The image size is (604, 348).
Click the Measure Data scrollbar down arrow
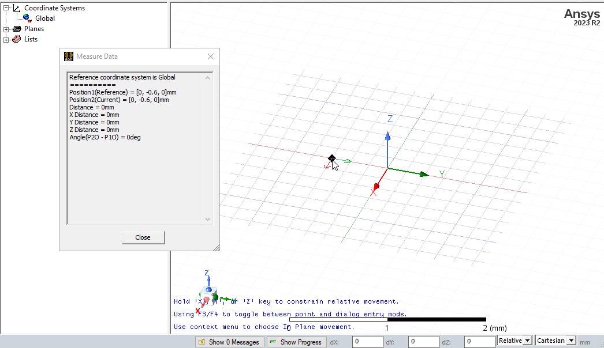click(207, 219)
